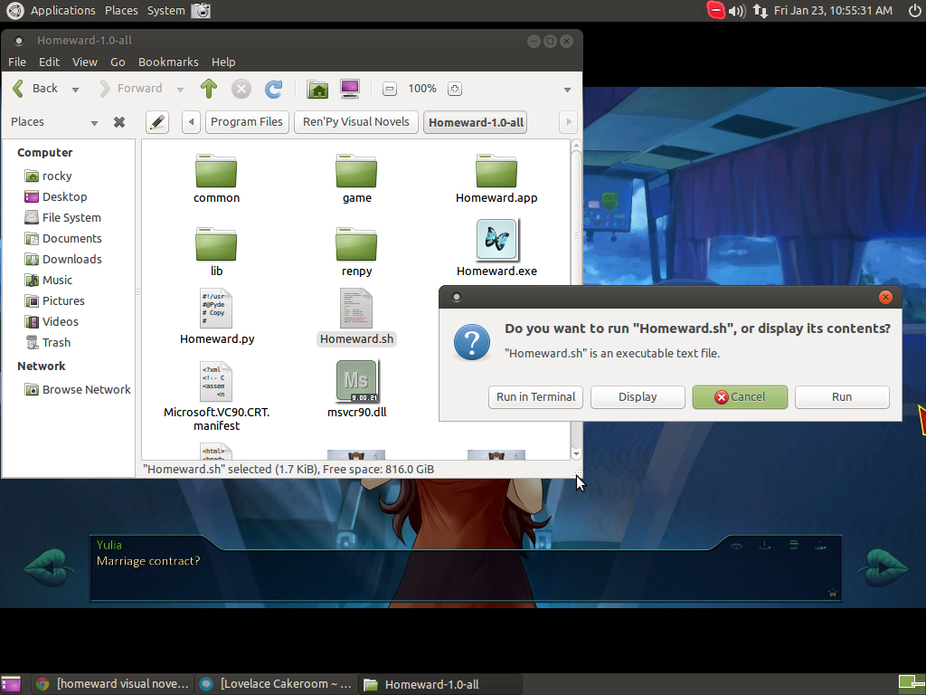Click the game's right leaf forward arrow

(883, 568)
